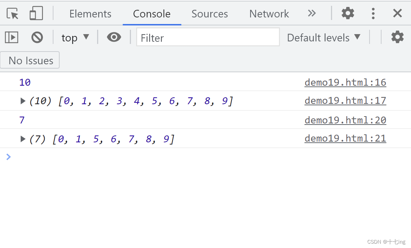Viewport: 411px width, 248px height.
Task: Show the console sidebar
Action: point(12,37)
